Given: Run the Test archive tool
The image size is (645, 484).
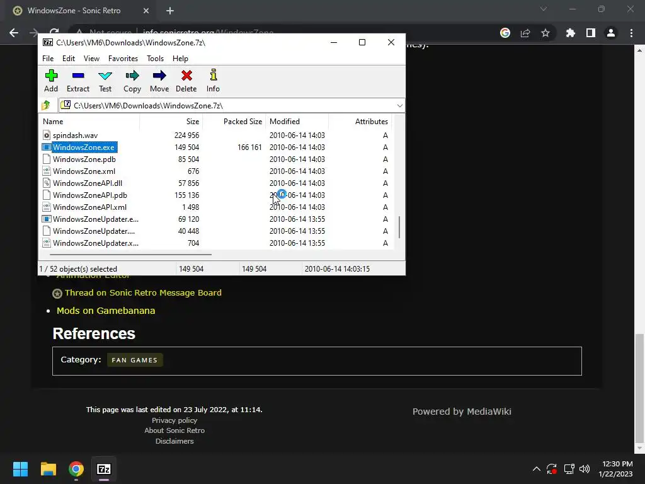Looking at the screenshot, I should click(x=105, y=76).
